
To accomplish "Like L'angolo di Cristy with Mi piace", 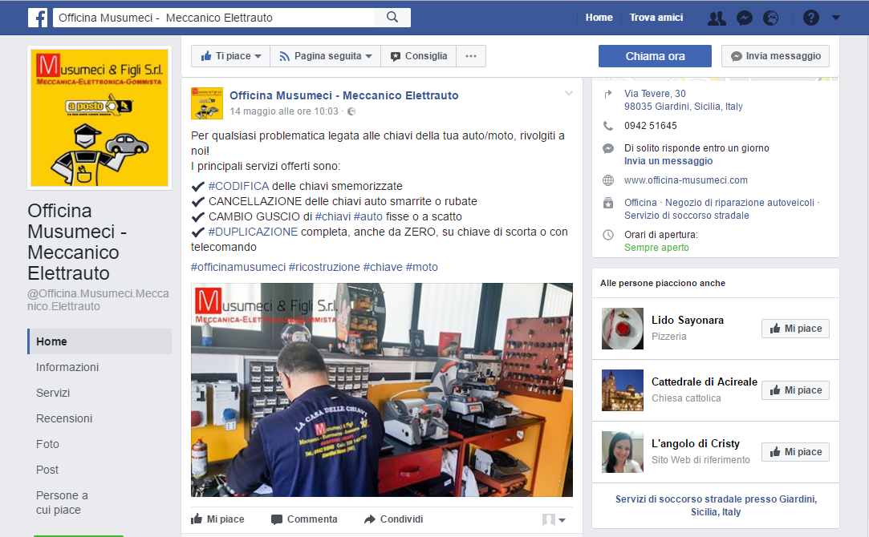I will (x=795, y=452).
